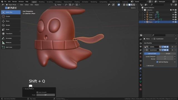
Task: Pin the properties editor context
Action: (176, 39)
